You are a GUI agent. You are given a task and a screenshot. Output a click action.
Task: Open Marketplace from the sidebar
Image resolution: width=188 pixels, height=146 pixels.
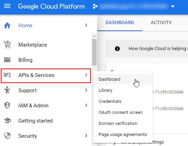tap(33, 45)
